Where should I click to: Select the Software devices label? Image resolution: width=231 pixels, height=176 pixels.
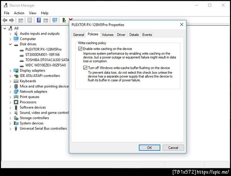pyautogui.click(x=33, y=108)
